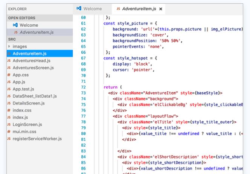Screen dimensions: 250x174
Task: Click line number 77 in the gutter
Action: tap(83, 116)
